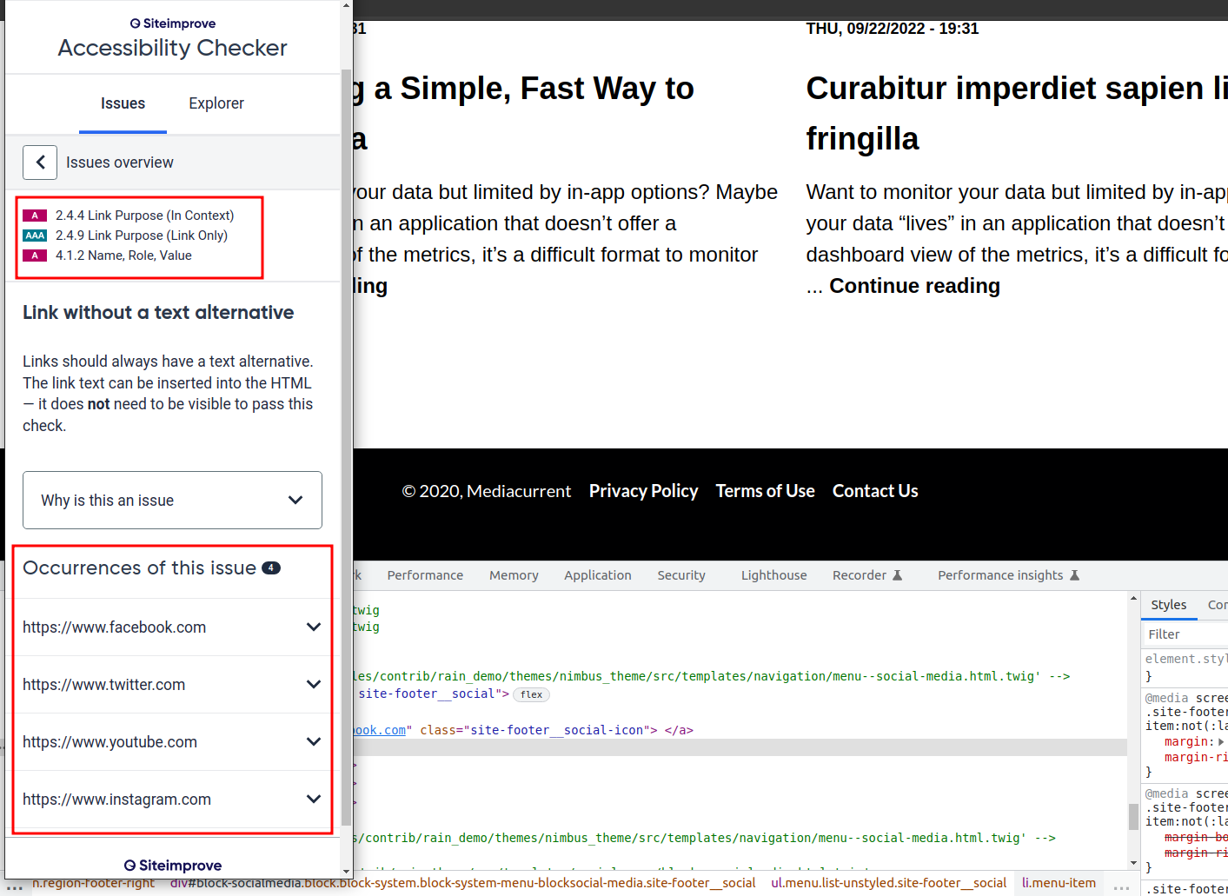
Task: Open the Contact Us footer link
Action: 875,491
